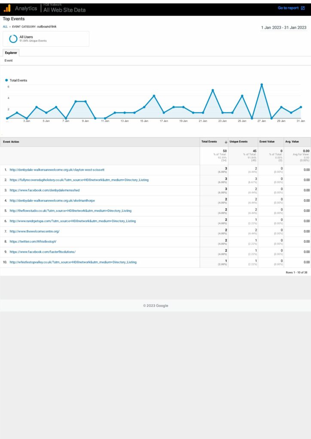Select the Event sub-tab under Explorer
The image size is (311, 439).
(x=9, y=61)
